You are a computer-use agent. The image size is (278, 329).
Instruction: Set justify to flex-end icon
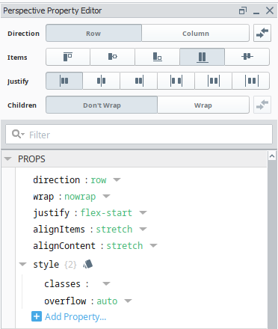pyautogui.click(x=138, y=81)
